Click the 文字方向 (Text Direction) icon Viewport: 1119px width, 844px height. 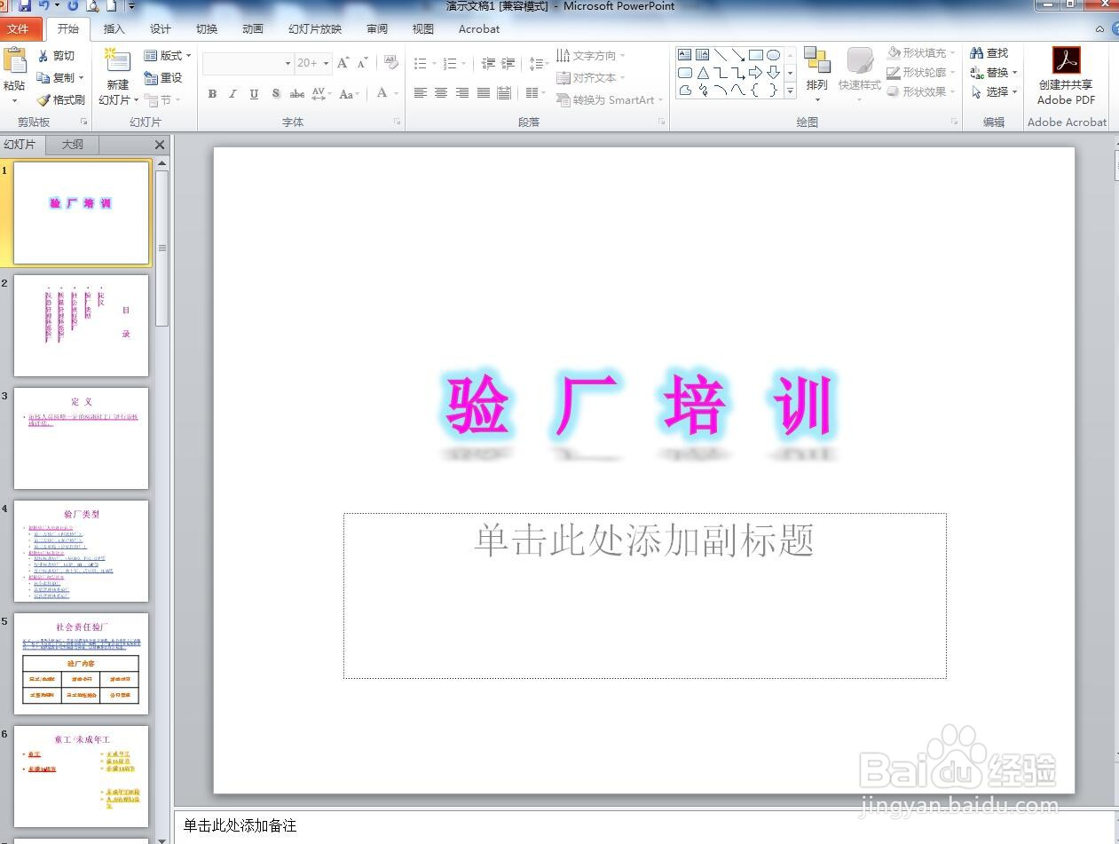pyautogui.click(x=587, y=54)
